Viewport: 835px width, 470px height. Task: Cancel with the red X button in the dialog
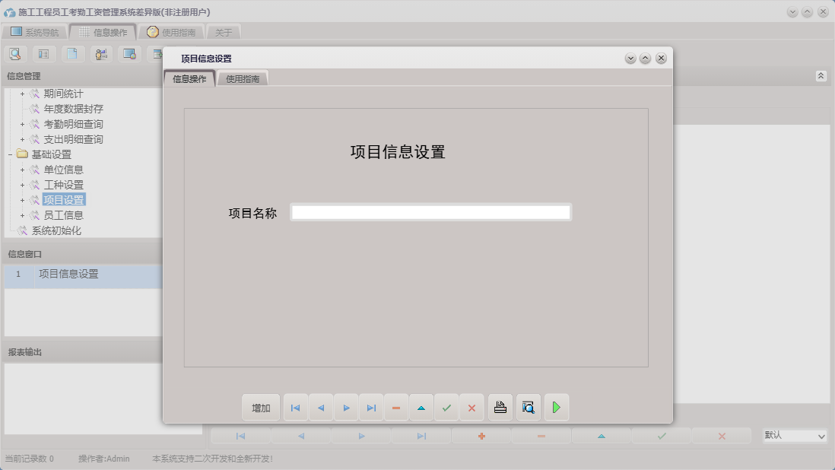click(x=471, y=407)
